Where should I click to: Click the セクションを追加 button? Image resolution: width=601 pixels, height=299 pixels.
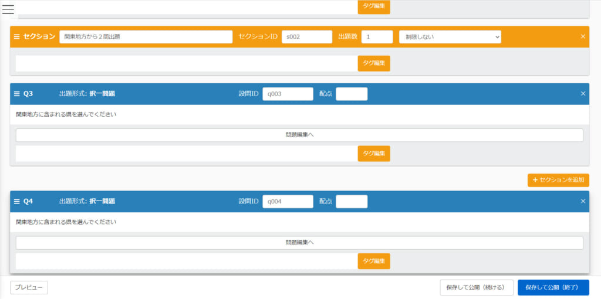tap(558, 180)
